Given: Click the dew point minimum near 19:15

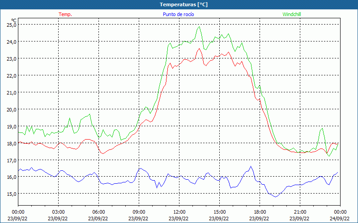Looking at the screenshot, I should (x=276, y=197).
